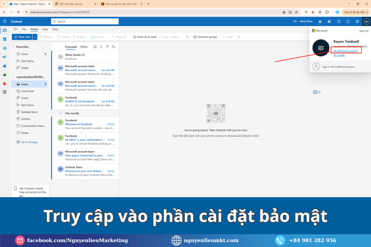Toggle the navigation pane hamburger button
This screenshot has height=247, width=371.
[x=15, y=29]
